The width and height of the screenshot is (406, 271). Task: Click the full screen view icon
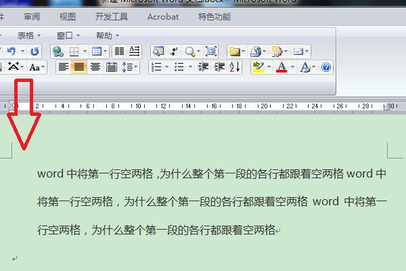(x=211, y=51)
